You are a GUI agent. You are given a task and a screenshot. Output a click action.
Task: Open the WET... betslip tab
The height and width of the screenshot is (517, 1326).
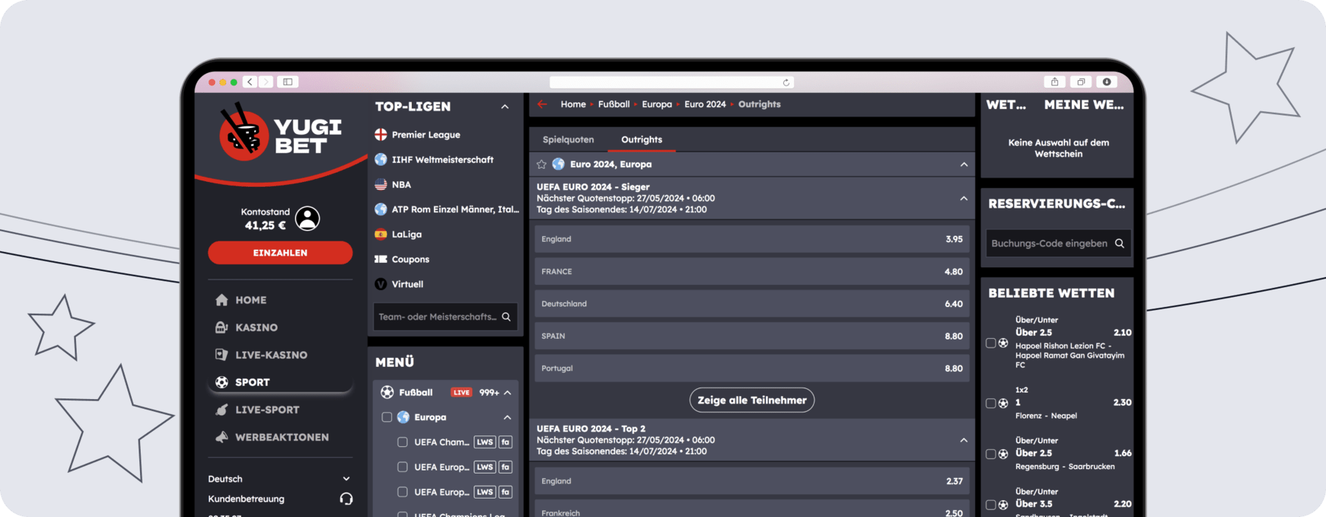[1006, 105]
